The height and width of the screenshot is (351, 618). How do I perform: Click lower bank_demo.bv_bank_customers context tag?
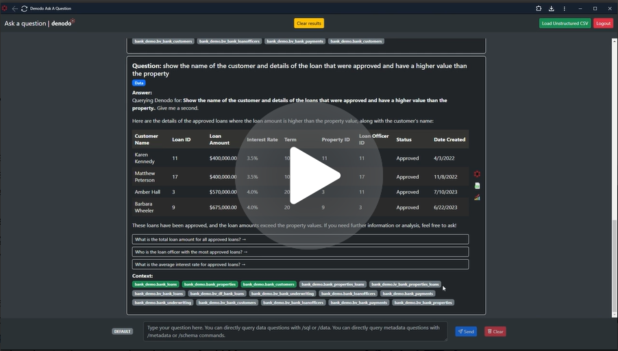(227, 302)
